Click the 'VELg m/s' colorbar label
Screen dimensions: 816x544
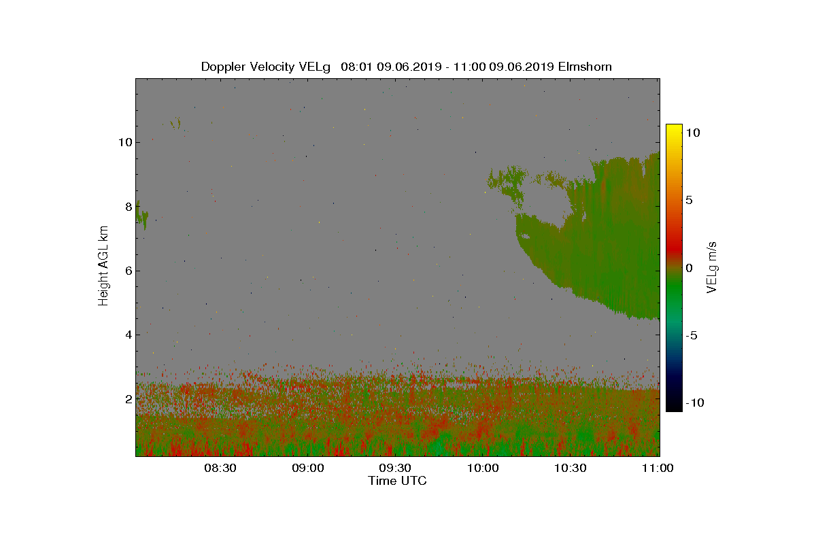(712, 267)
